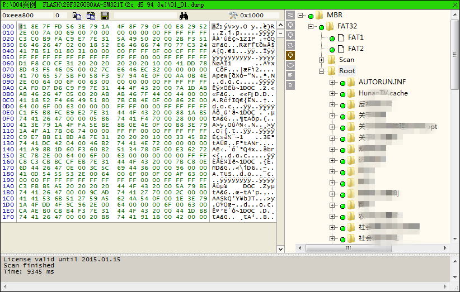This screenshot has width=460, height=292.
Task: Click the log panel scroll down arrow
Action: tap(455, 277)
